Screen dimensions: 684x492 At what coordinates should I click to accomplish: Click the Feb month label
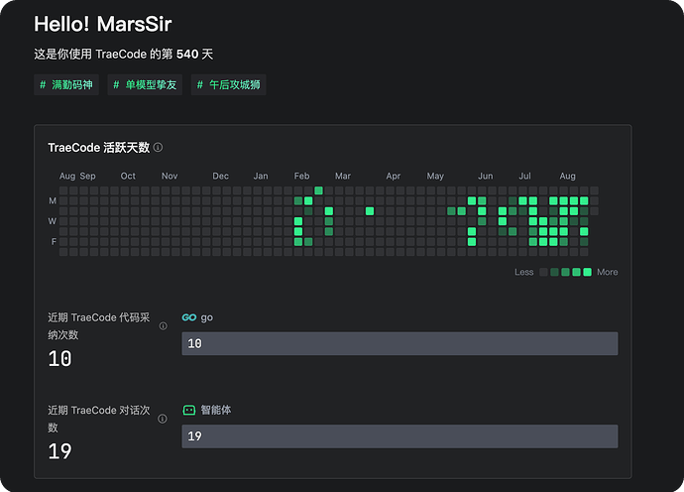click(302, 176)
